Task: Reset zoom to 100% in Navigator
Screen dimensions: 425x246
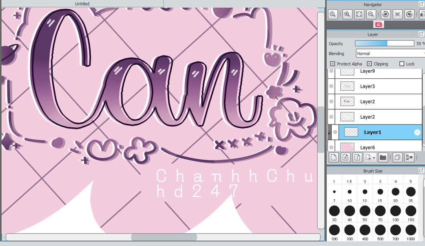Action: [x=333, y=14]
